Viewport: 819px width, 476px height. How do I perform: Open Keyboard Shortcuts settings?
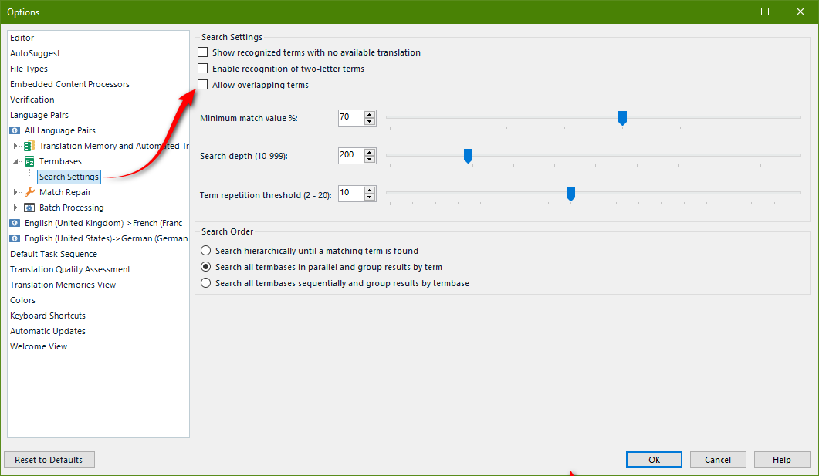pyautogui.click(x=48, y=316)
